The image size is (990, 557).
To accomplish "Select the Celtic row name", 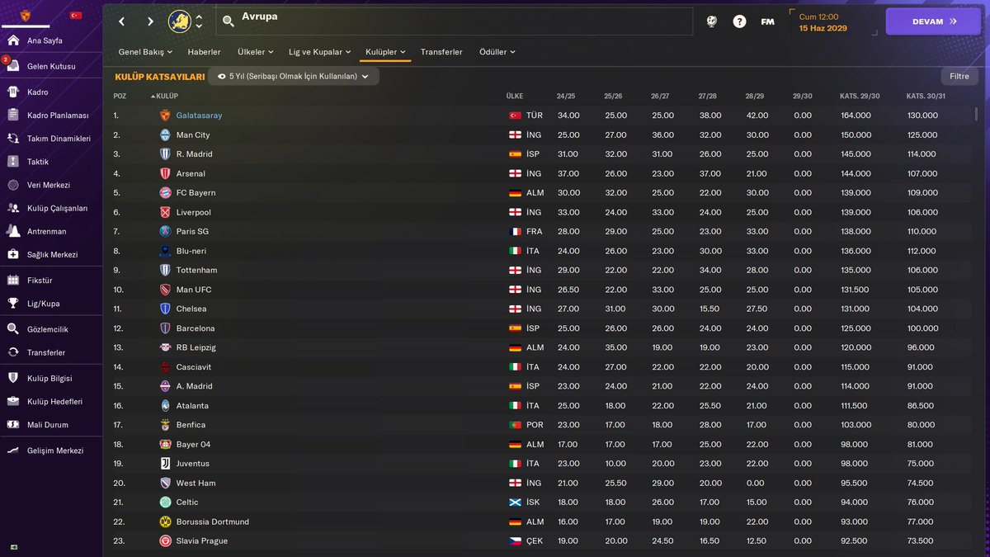I will 187,503.
